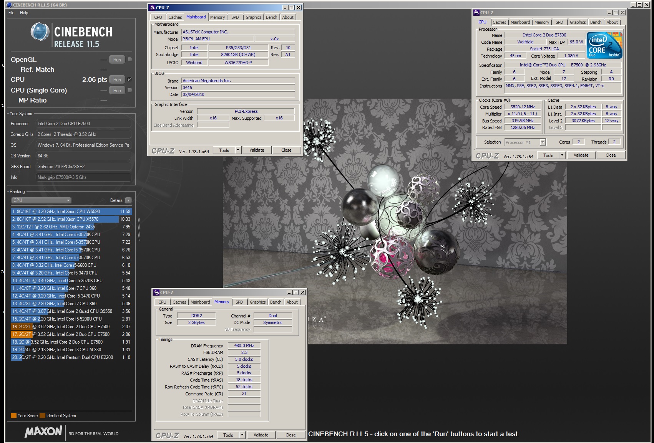This screenshot has width=654, height=443.
Task: Click Validate in Mainboard CPU-Z window
Action: [257, 150]
